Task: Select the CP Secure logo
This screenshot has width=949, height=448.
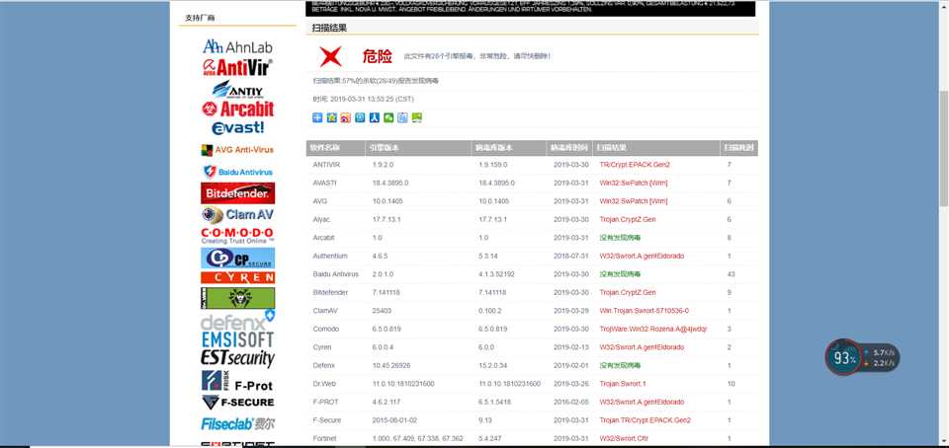Action: (x=238, y=259)
